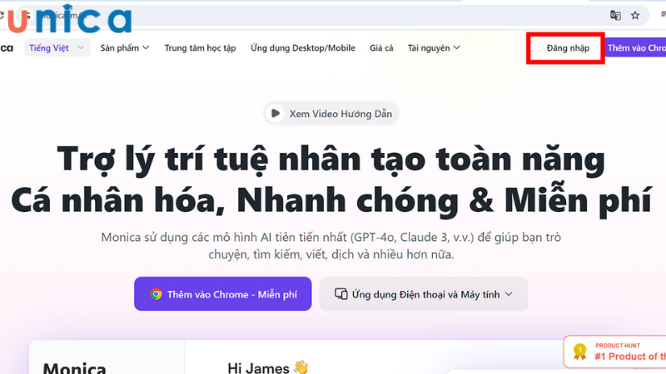Open Ứng dụng Điện thoại và Máy tính dropdown
Viewport: 666px width, 374px height.
424,294
